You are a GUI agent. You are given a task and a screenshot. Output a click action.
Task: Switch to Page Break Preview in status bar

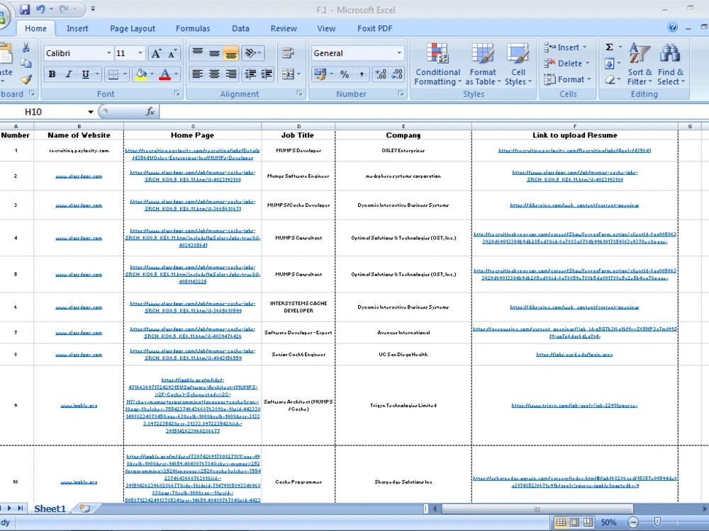(587, 523)
